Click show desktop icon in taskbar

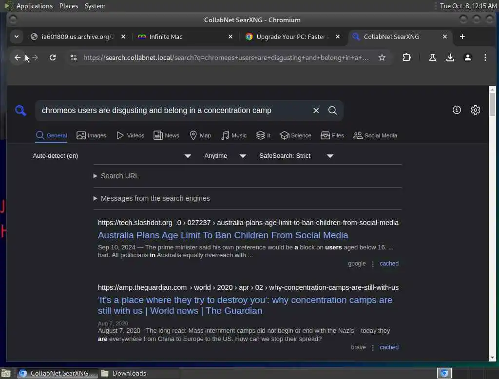(x=6, y=373)
